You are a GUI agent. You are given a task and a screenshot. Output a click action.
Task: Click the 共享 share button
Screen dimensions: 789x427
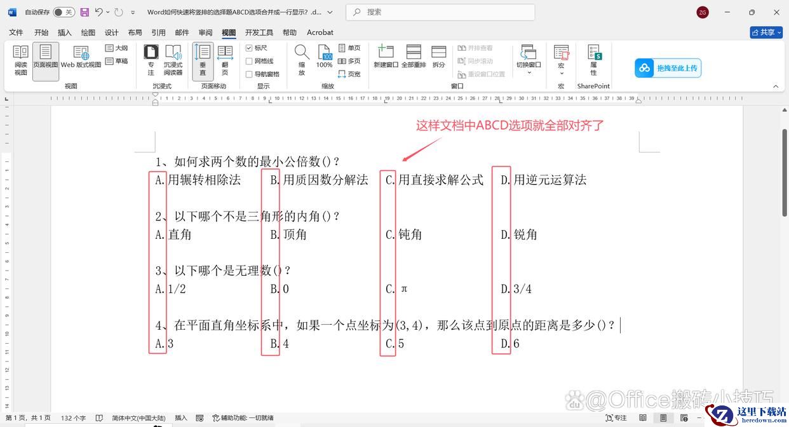(x=765, y=32)
